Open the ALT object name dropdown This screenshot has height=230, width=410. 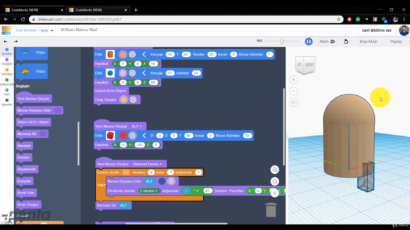point(136,126)
